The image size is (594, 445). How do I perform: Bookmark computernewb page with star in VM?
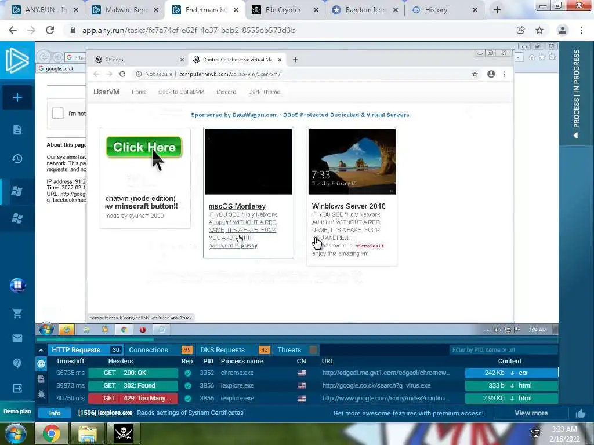pos(475,74)
